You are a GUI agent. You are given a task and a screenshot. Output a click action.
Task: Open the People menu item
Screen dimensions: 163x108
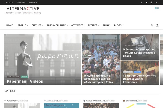pyautogui.click(x=22, y=25)
